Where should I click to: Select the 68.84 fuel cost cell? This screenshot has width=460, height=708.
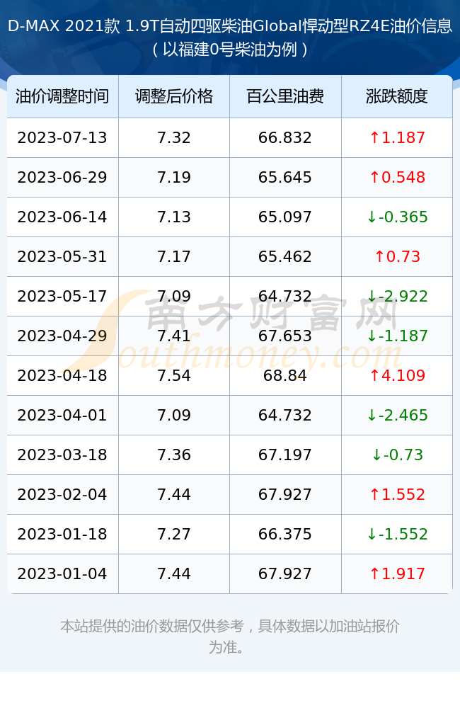click(285, 376)
